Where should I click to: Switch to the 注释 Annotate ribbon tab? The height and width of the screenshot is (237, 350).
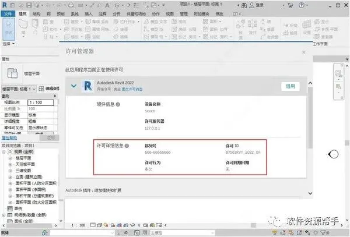pyautogui.click(x=103, y=14)
